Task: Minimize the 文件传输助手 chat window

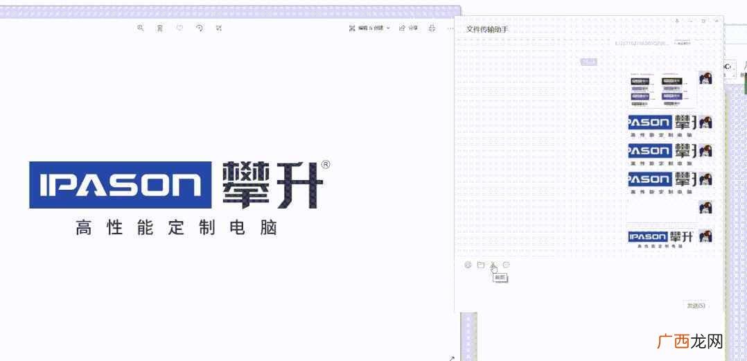Action: click(x=690, y=21)
